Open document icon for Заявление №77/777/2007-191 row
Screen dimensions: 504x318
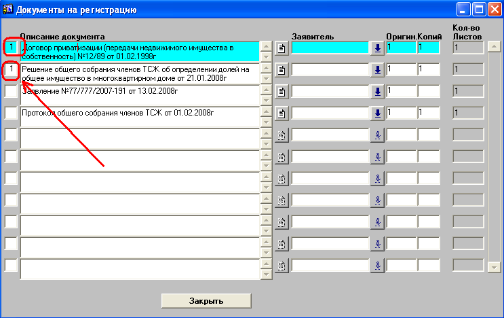[x=282, y=92]
